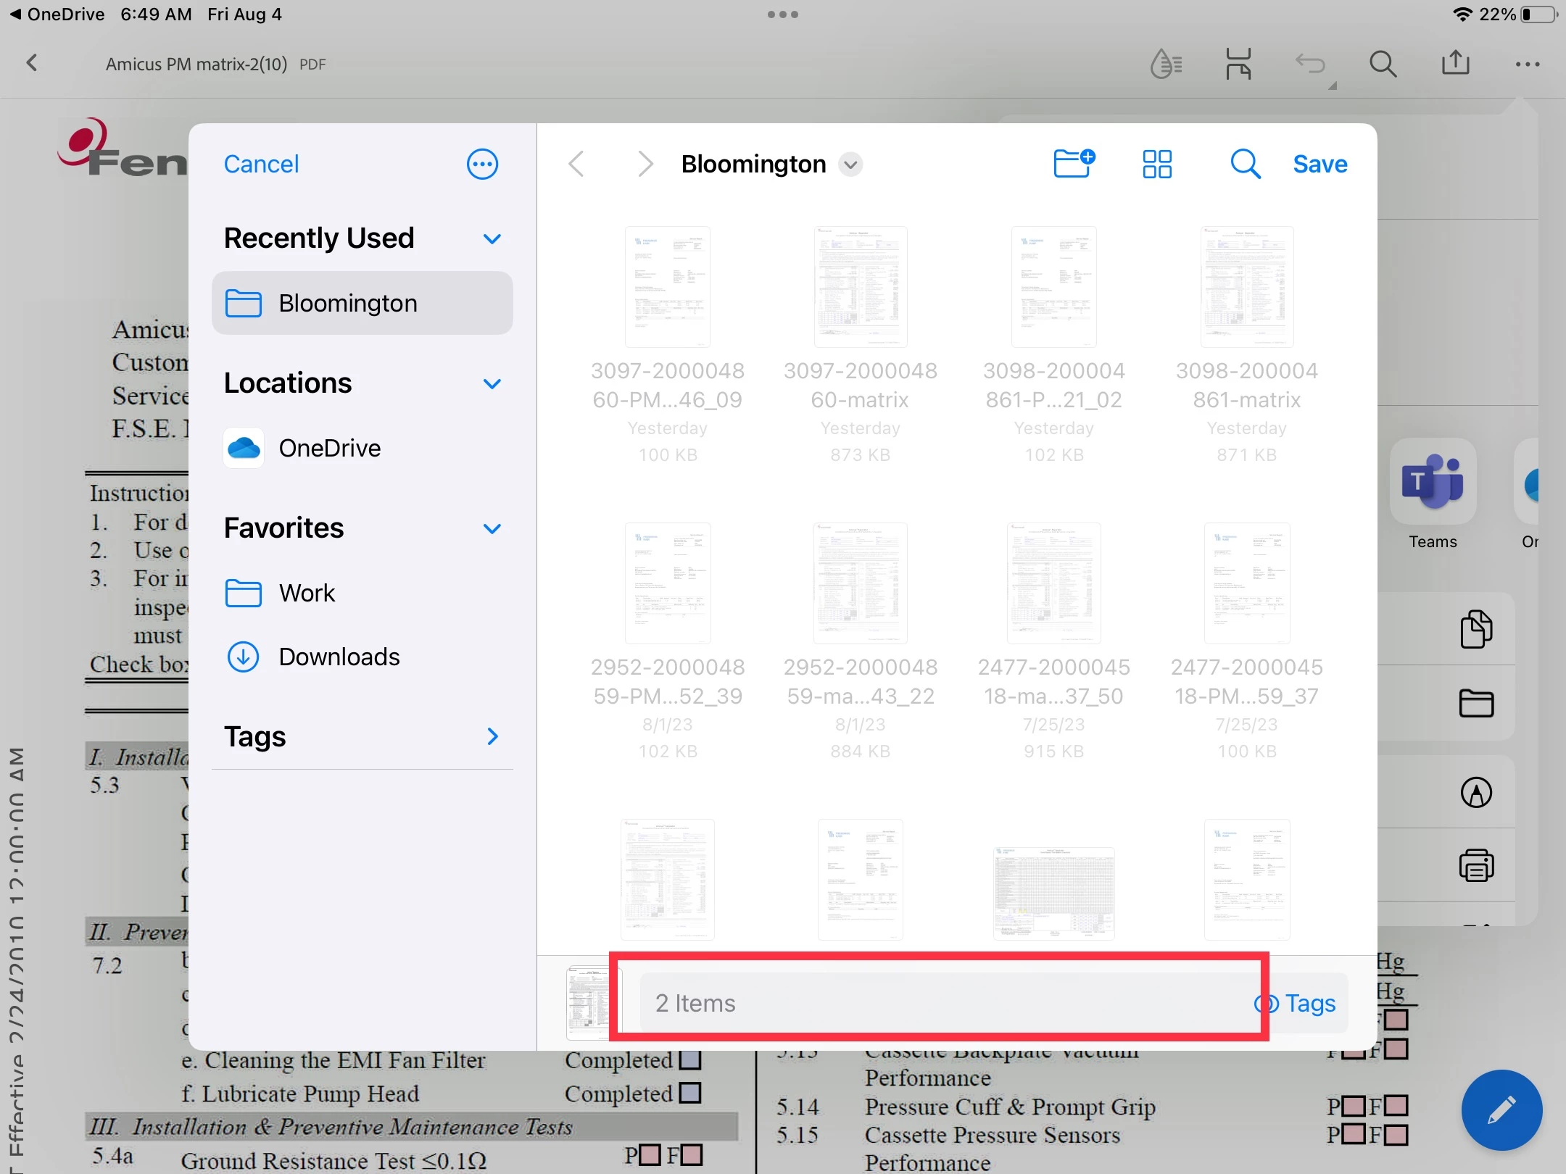Tap the print icon in side panel

click(1476, 865)
